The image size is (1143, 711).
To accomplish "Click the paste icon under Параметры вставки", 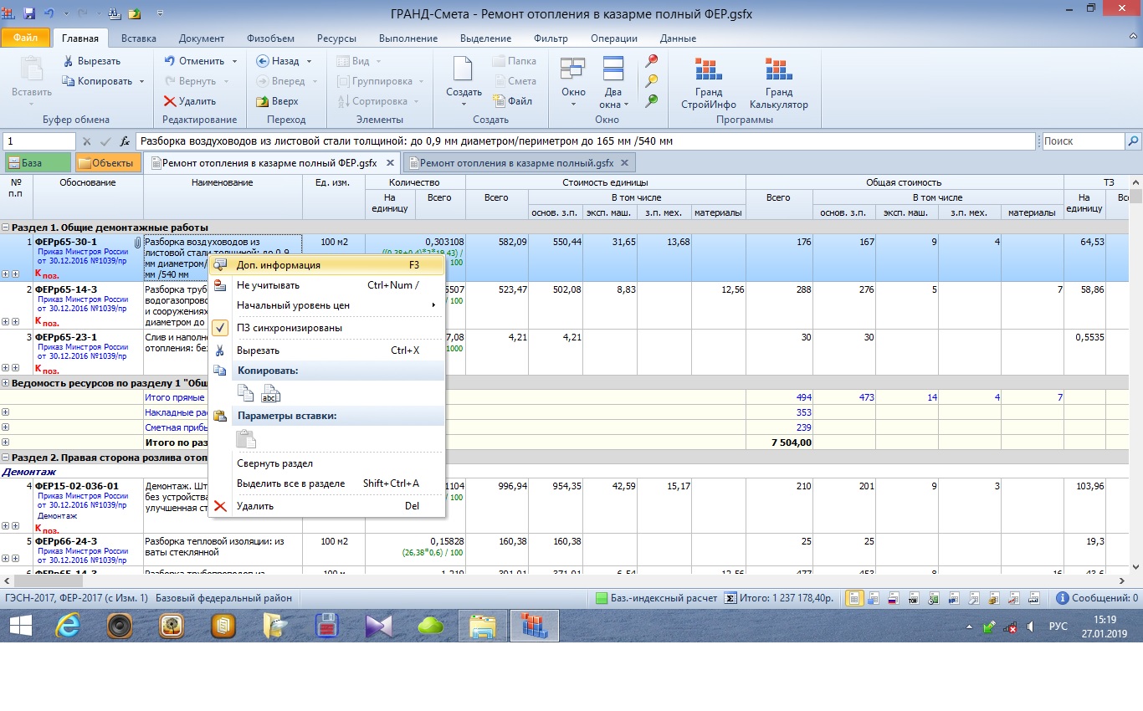I will 245,439.
